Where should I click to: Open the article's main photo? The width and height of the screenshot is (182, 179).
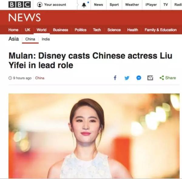[94, 136]
